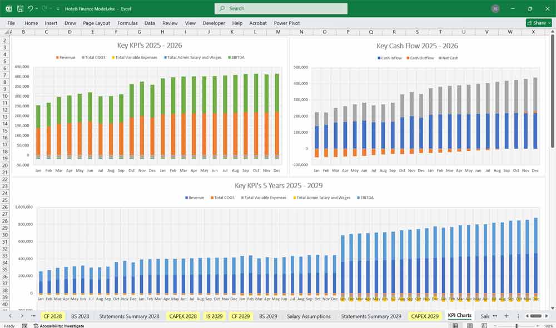
Task: Click the Excel icon in the title bar
Action: (x=8, y=8)
